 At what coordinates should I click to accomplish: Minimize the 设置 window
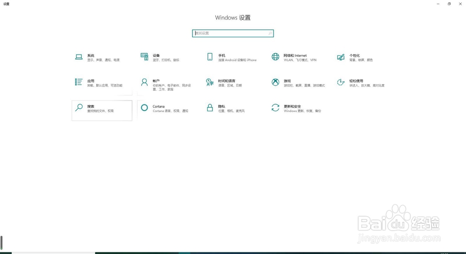click(438, 4)
